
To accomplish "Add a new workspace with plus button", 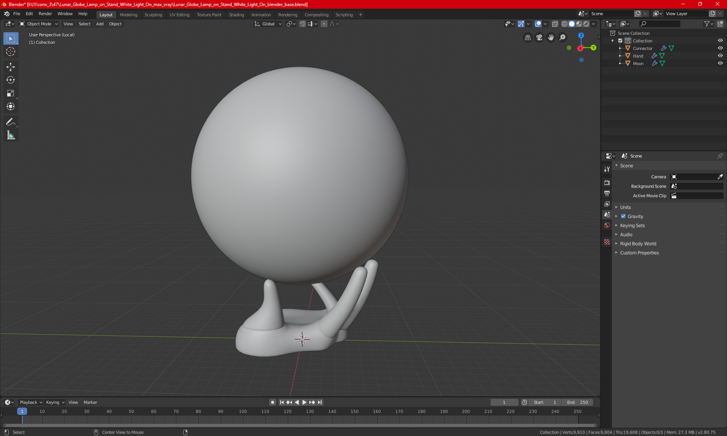I will point(360,15).
